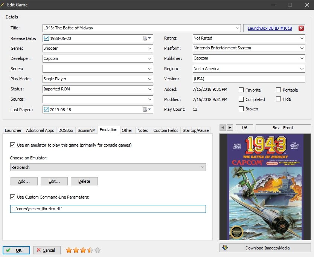
Task: Mark the game as Broken
Action: pos(241,109)
